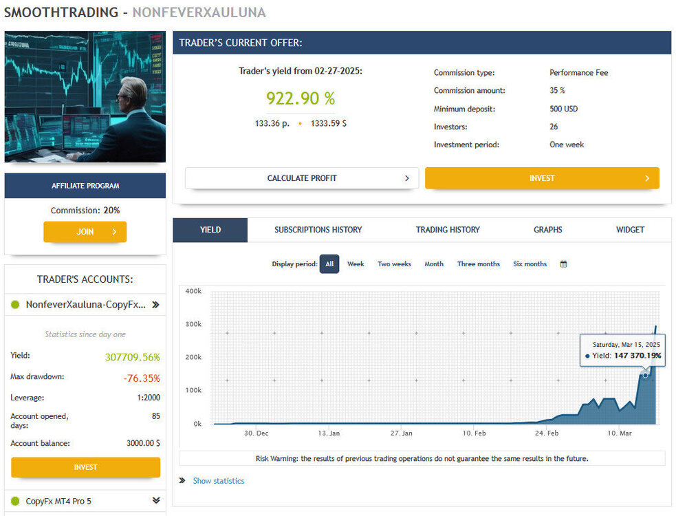Select the Month display period

pos(434,264)
